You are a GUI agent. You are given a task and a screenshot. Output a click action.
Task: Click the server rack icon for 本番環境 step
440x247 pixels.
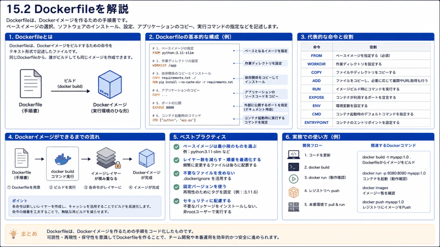(x=294, y=207)
